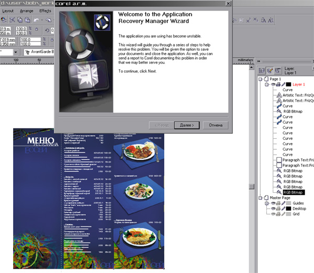Click the first A text formatting icon after subscript
Viewport: 314px width, 273px height.
pyautogui.click(x=263, y=20)
